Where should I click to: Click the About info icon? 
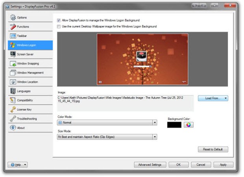pyautogui.click(x=13, y=128)
